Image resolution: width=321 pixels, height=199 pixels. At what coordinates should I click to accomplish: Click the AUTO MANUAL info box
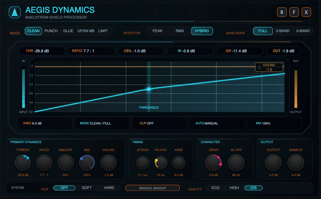[x=217, y=123]
